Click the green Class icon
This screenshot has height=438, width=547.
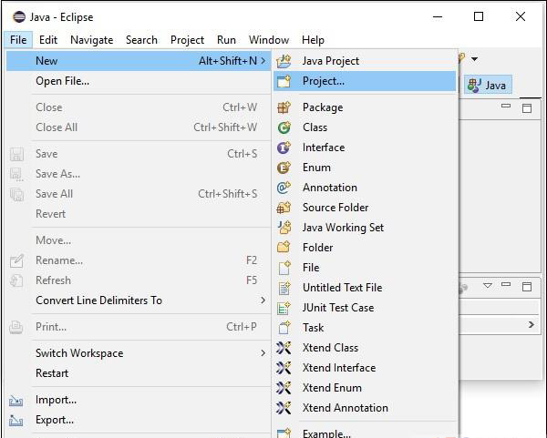coord(284,127)
